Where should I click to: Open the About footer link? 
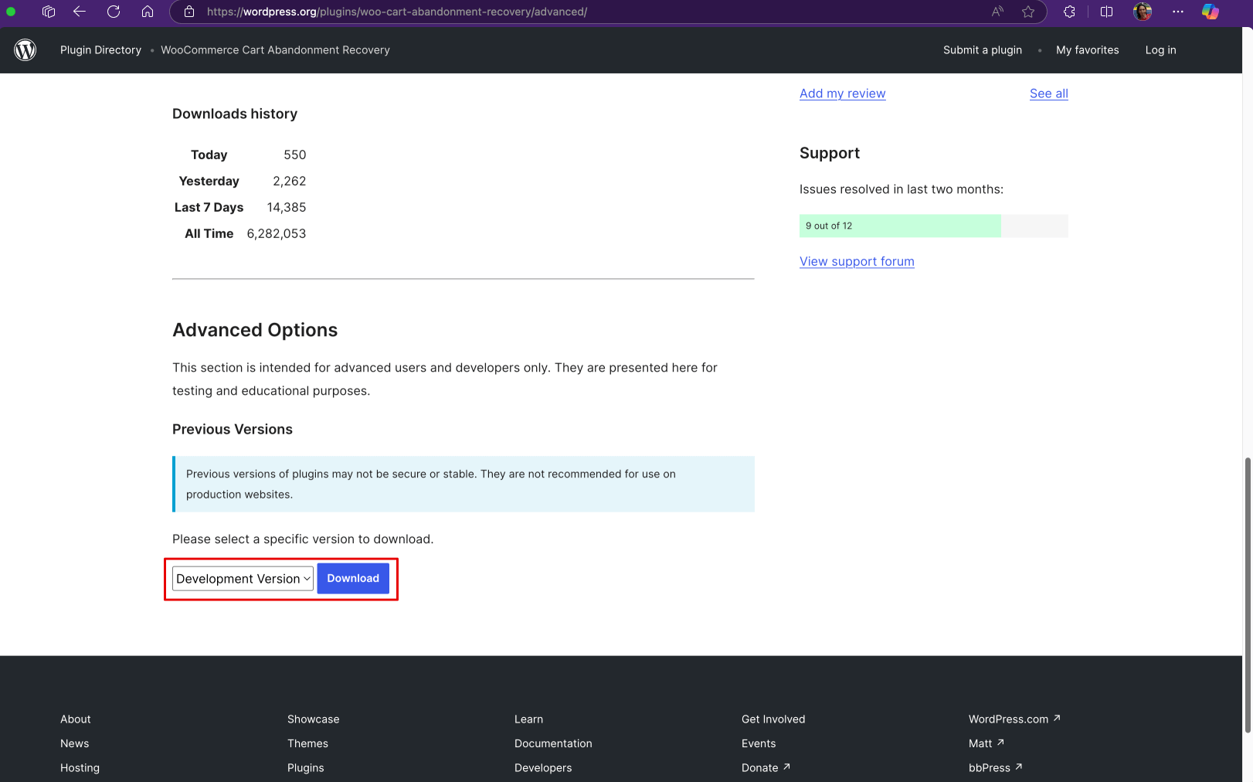(76, 719)
